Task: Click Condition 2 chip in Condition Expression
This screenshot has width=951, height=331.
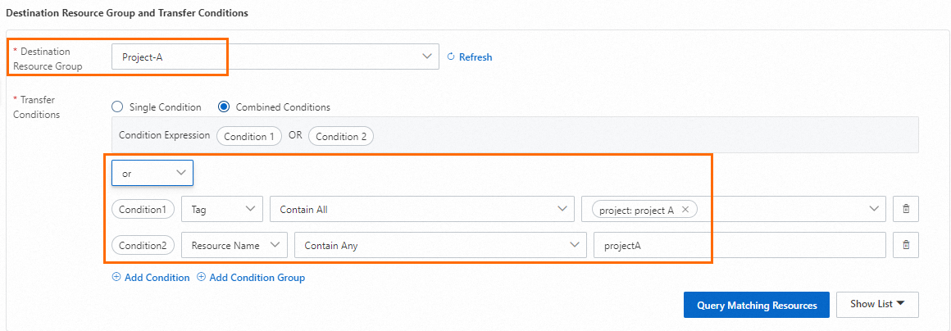Action: [x=341, y=136]
